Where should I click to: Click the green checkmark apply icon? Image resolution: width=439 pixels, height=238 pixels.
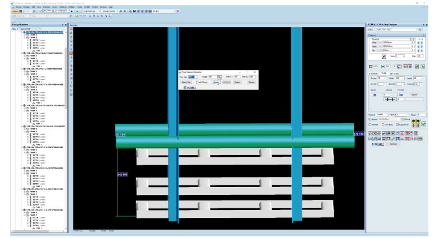point(423,124)
